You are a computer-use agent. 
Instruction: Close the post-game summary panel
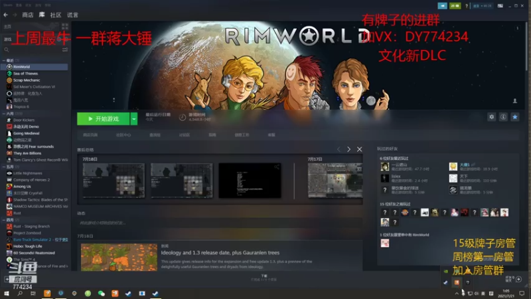point(359,149)
